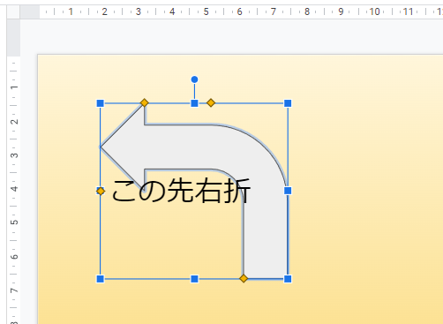443x324 pixels.
Task: Select the bottom-center resize handle
Action: (194, 279)
